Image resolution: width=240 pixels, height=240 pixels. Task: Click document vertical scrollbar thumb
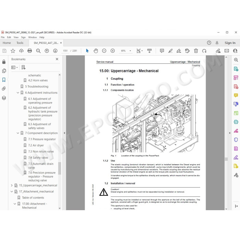226,159
